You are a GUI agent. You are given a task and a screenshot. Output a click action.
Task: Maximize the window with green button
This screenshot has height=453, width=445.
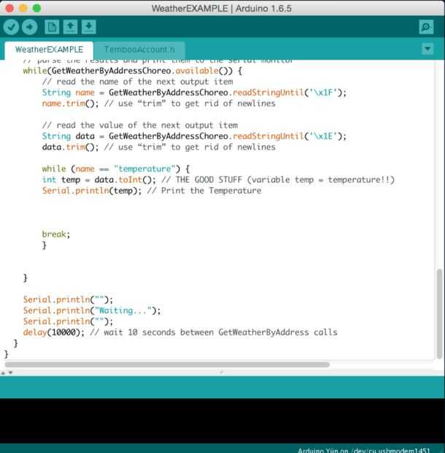36,8
